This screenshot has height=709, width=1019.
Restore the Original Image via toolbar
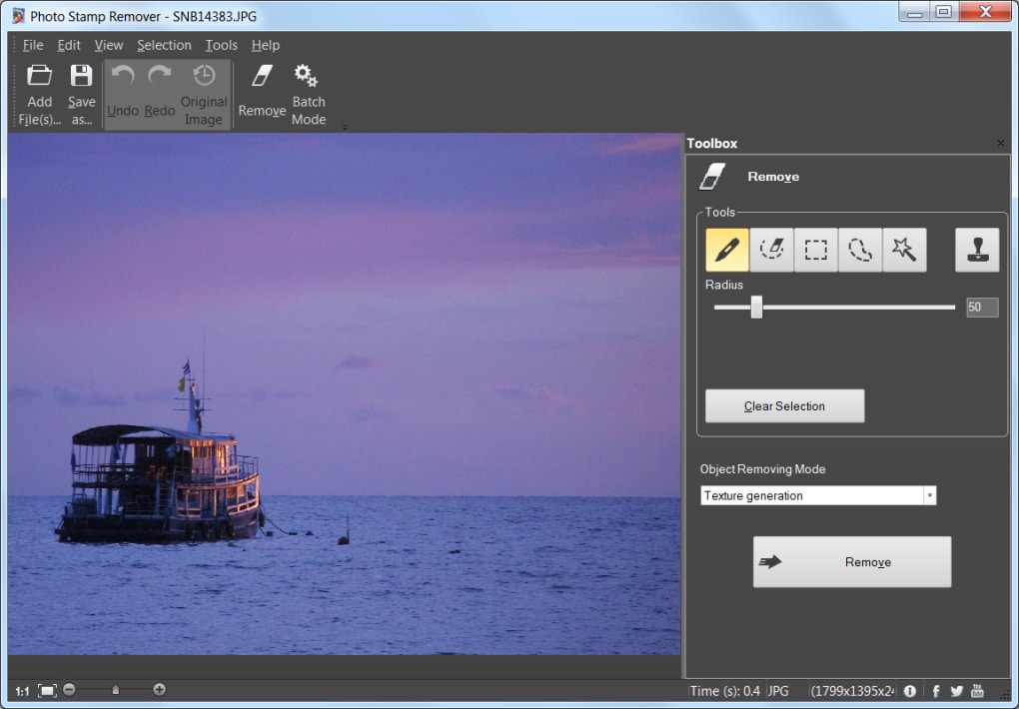[x=204, y=95]
